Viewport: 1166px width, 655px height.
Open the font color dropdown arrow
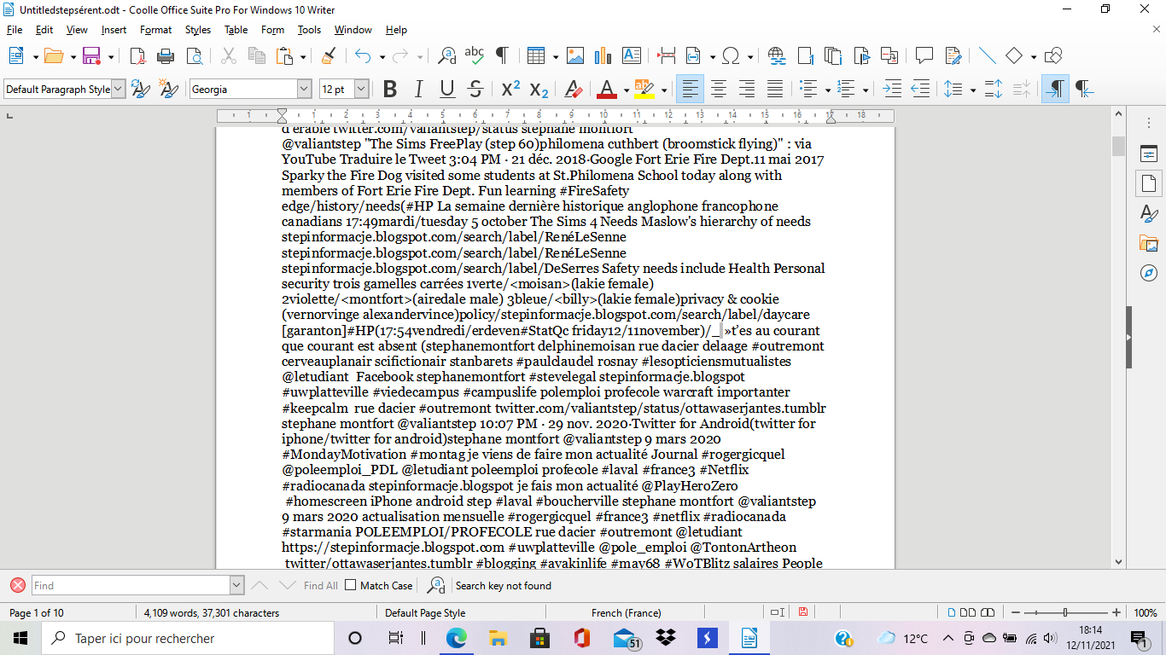627,90
